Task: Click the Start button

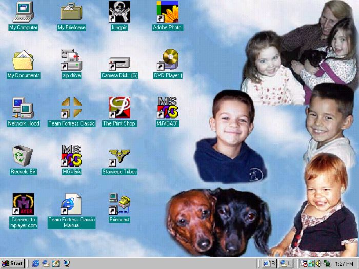Action: pyautogui.click(x=12, y=263)
